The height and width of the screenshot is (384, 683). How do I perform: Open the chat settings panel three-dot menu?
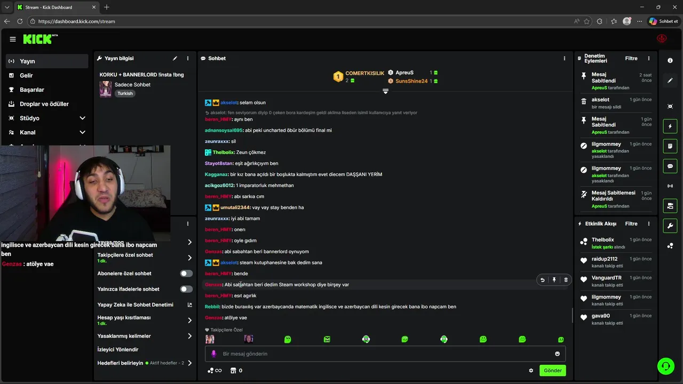[187, 223]
